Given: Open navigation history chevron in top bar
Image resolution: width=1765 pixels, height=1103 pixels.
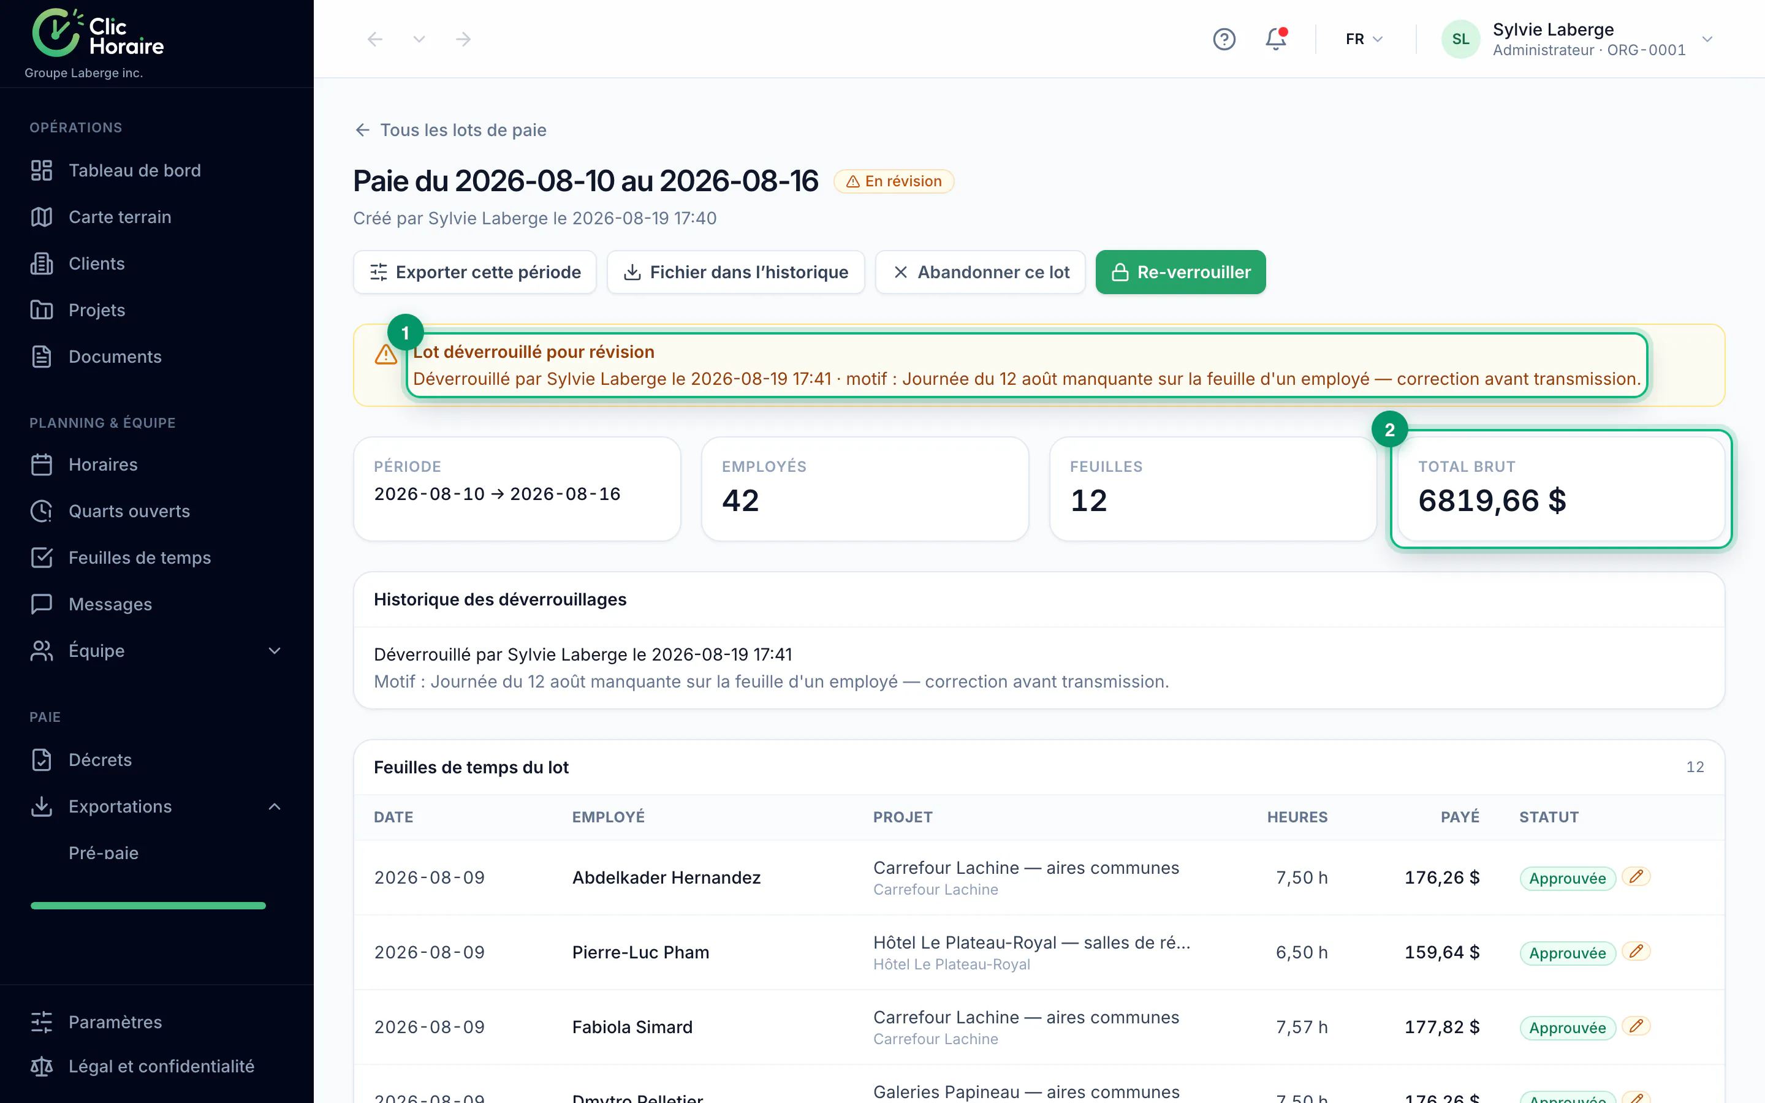Looking at the screenshot, I should [419, 39].
